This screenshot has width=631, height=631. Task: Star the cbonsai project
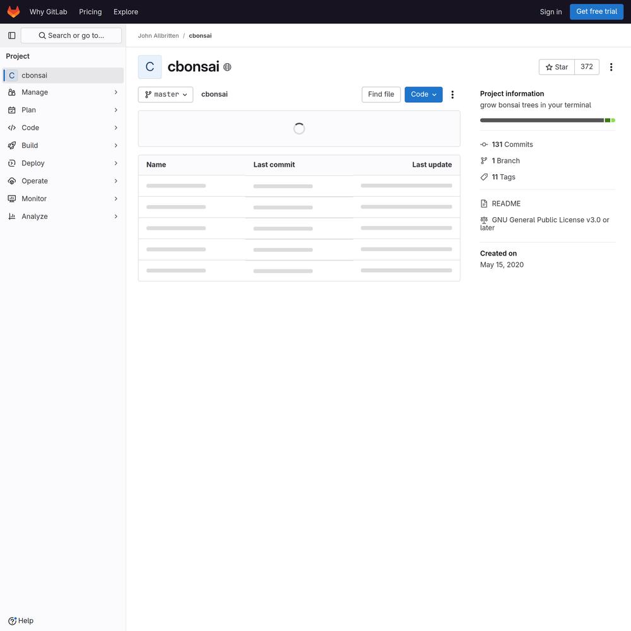pos(557,68)
